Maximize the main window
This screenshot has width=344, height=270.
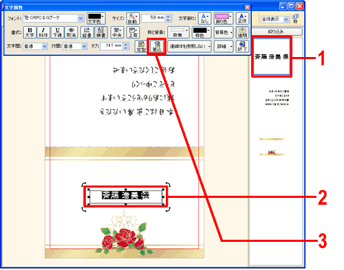click(291, 5)
